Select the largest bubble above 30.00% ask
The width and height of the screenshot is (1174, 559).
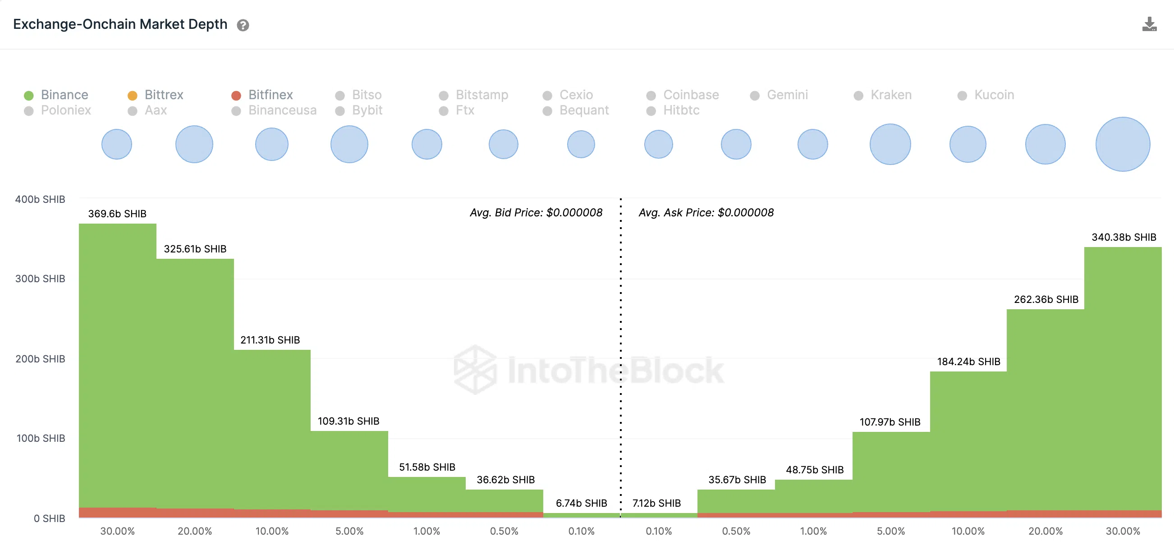tap(1123, 144)
